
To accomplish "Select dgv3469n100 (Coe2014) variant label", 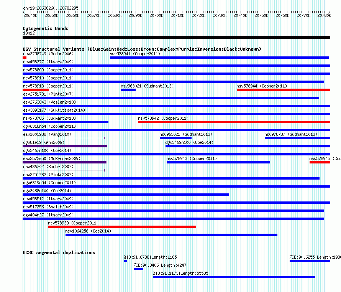I will (189, 142).
